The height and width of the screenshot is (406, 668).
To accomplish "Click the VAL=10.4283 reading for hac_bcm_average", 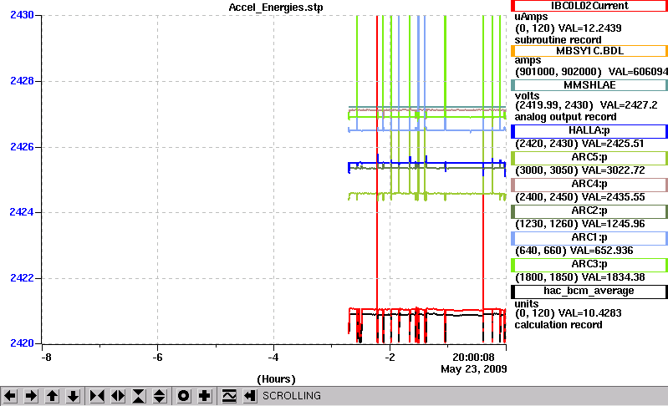I will tap(589, 313).
